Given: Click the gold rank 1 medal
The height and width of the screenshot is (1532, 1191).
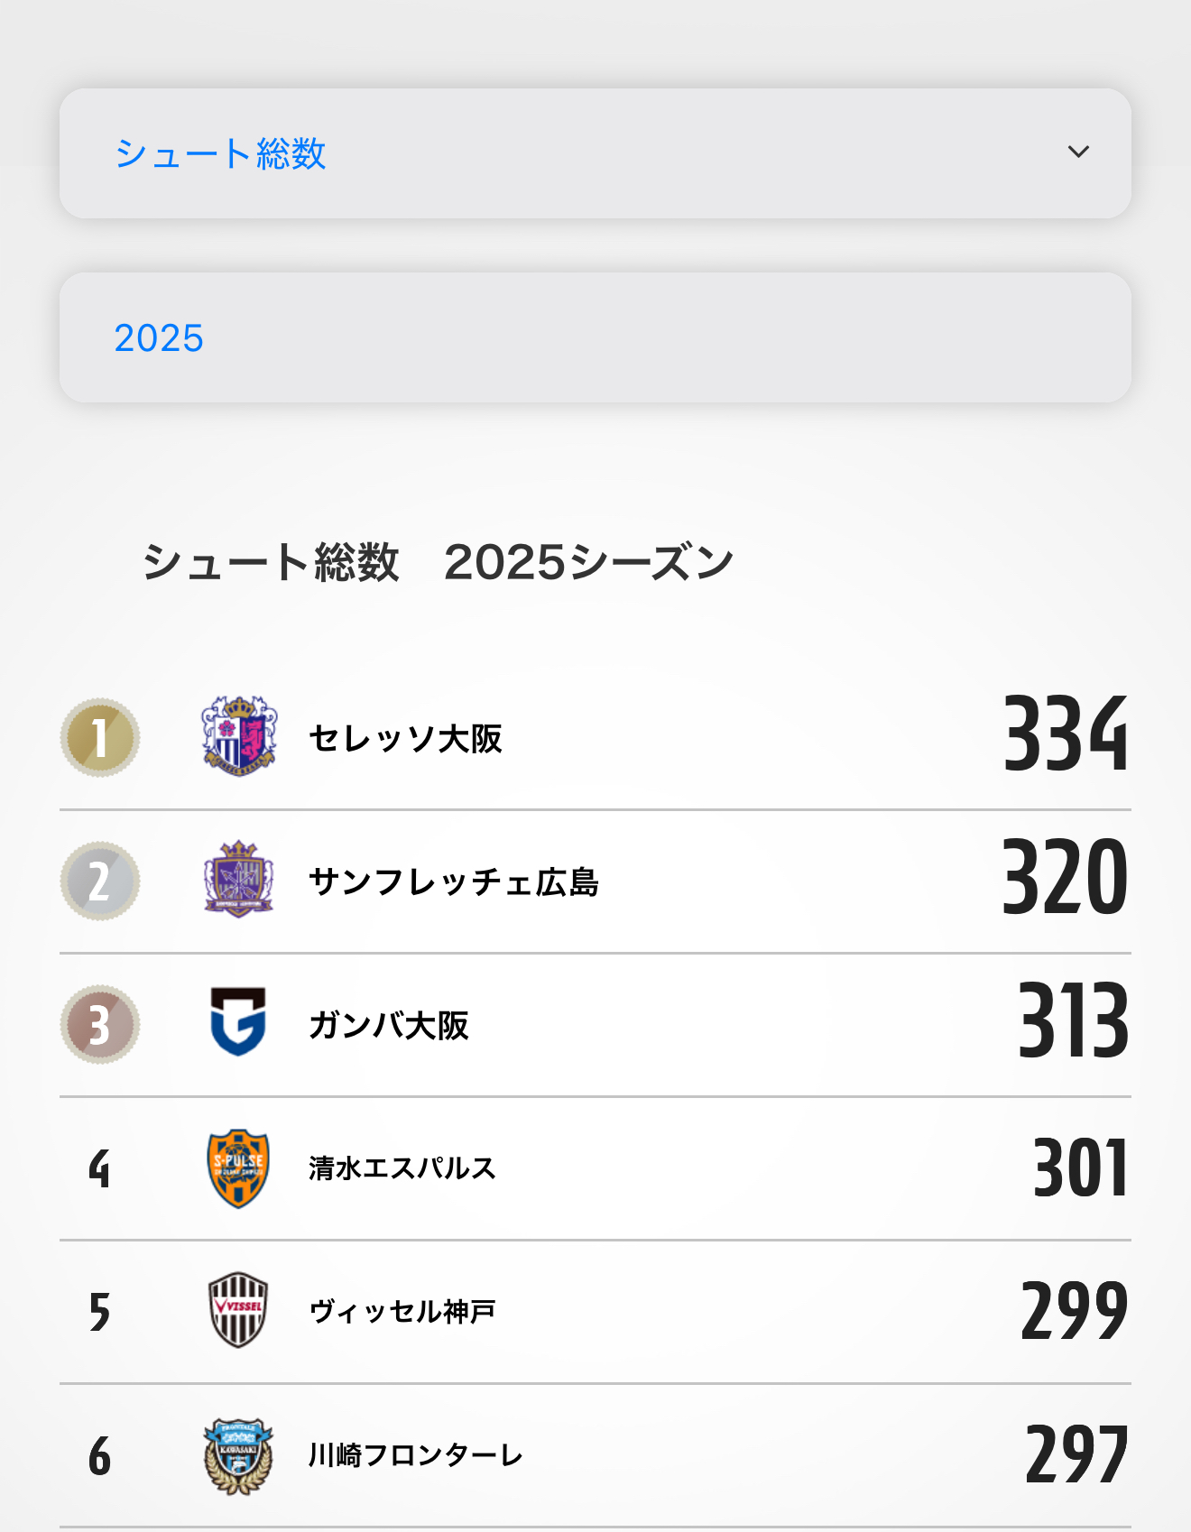Looking at the screenshot, I should tap(100, 737).
